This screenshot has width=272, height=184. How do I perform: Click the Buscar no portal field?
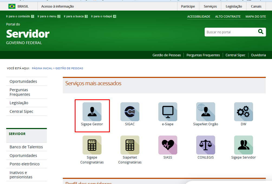[x=230, y=32]
